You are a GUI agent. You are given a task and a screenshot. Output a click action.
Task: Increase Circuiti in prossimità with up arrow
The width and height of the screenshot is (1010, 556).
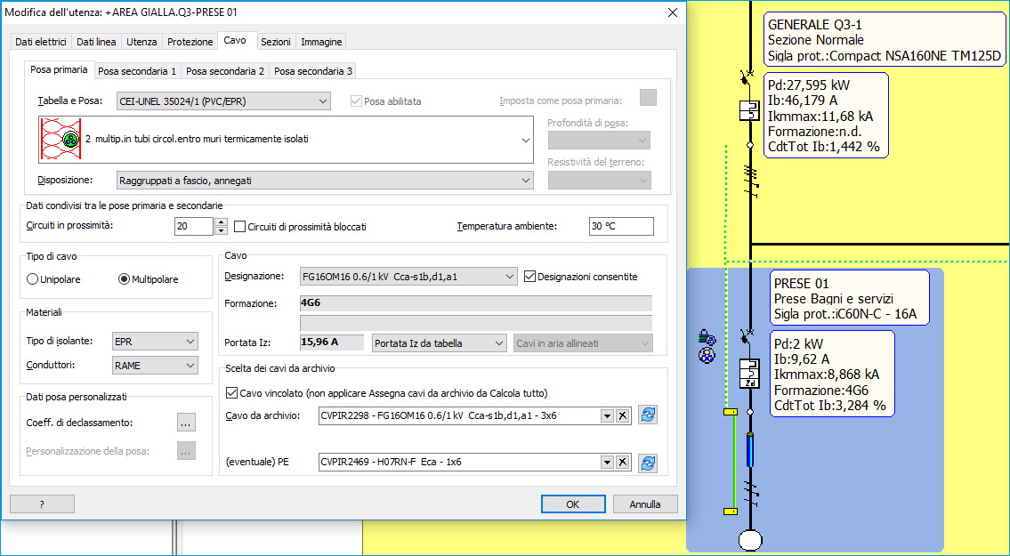(x=221, y=222)
